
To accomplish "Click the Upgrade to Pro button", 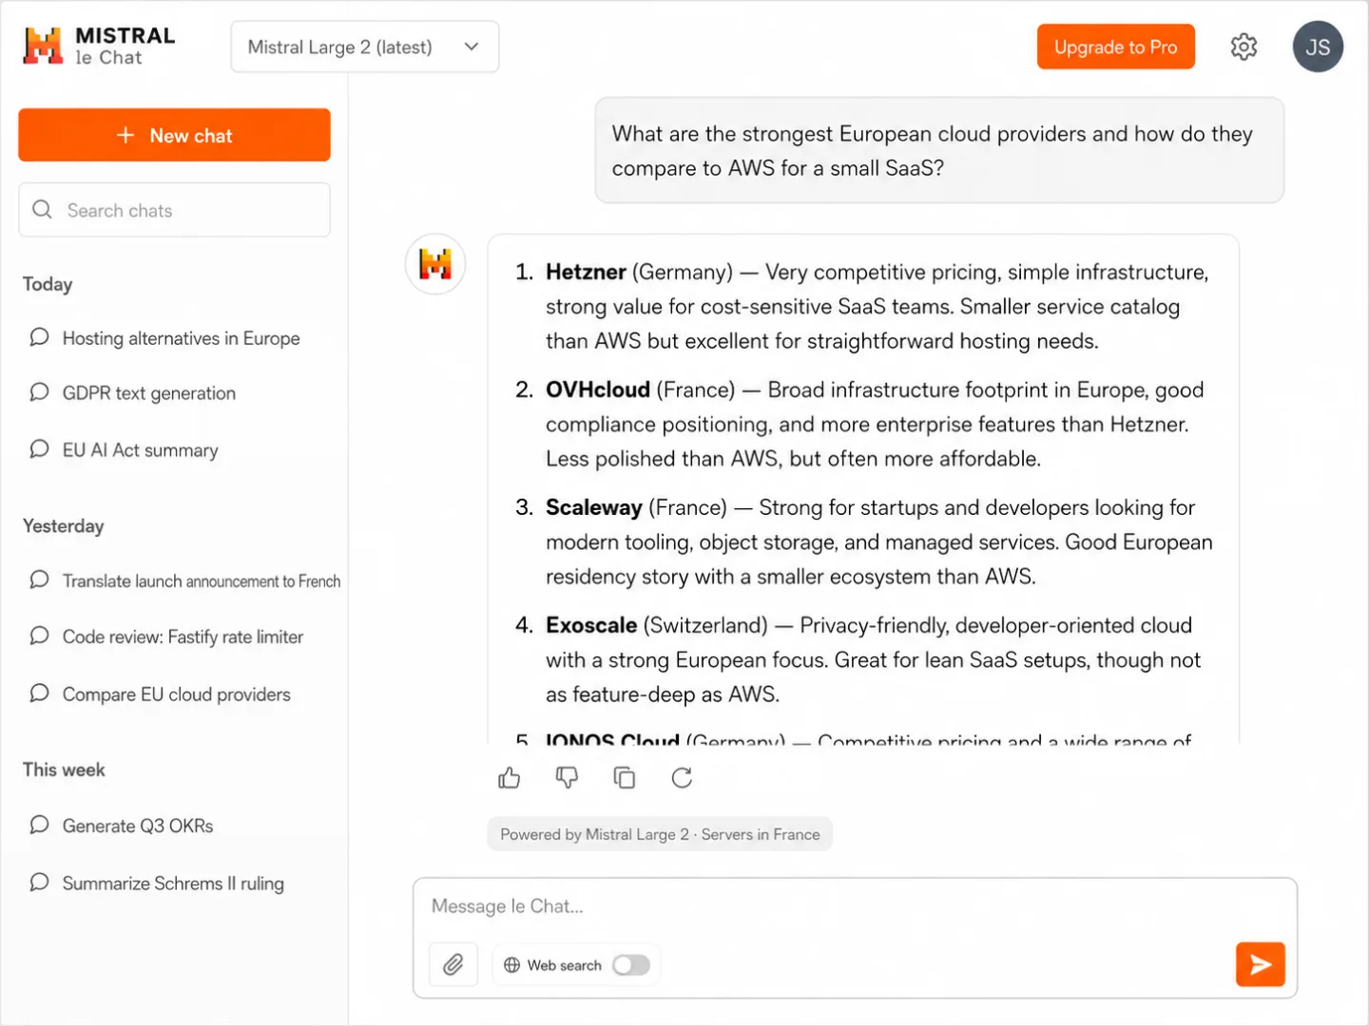I will [1115, 47].
